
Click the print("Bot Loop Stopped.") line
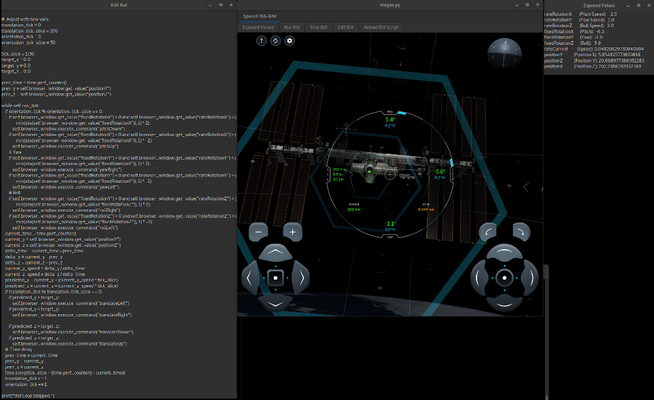[28, 396]
